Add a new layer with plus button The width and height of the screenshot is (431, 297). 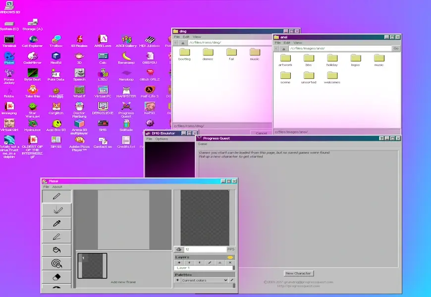click(179, 262)
